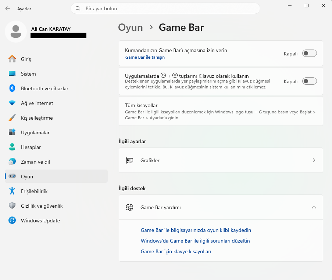Focus the Bir ayar bulun search field

(x=165, y=8)
